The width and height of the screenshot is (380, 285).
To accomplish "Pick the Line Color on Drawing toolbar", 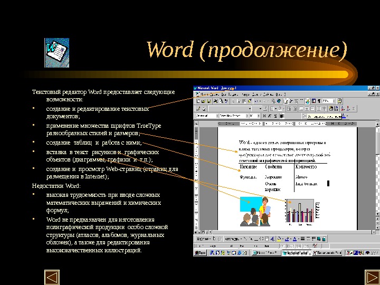I will pyautogui.click(x=287, y=239).
